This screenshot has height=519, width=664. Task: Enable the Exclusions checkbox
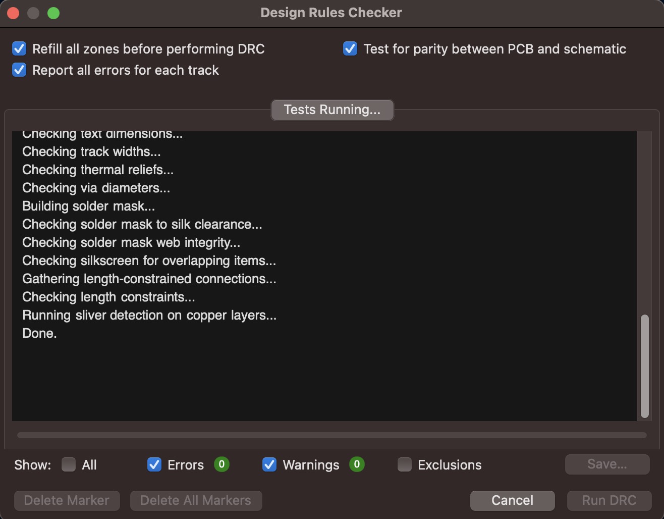click(x=405, y=464)
